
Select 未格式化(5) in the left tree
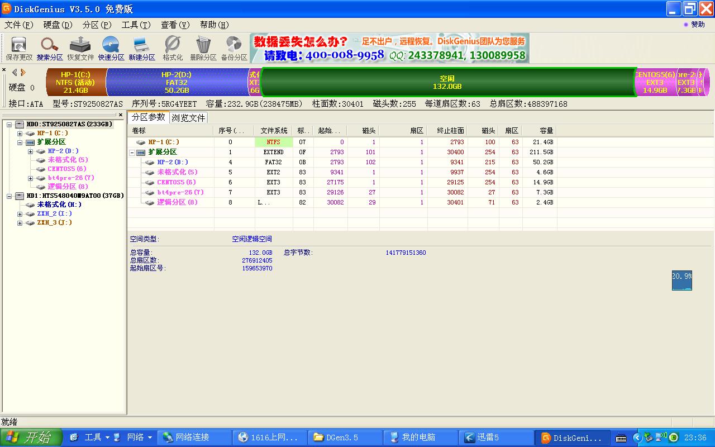[x=68, y=160]
